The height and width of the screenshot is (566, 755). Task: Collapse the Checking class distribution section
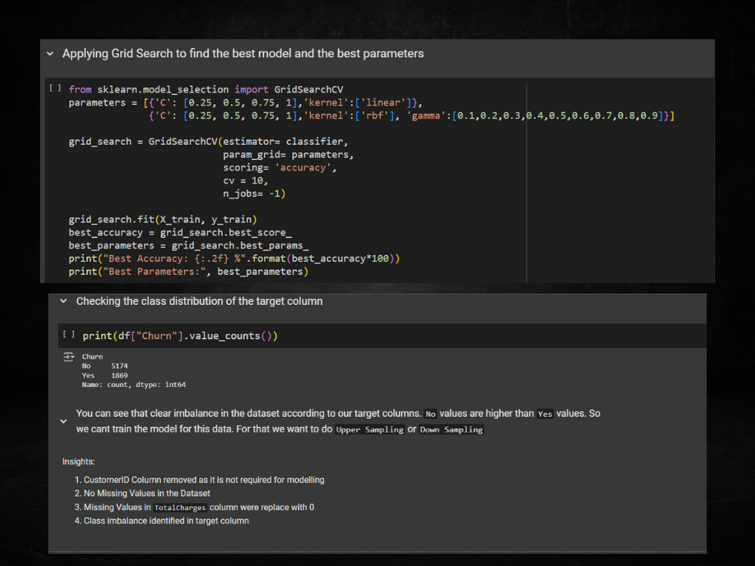(x=63, y=301)
